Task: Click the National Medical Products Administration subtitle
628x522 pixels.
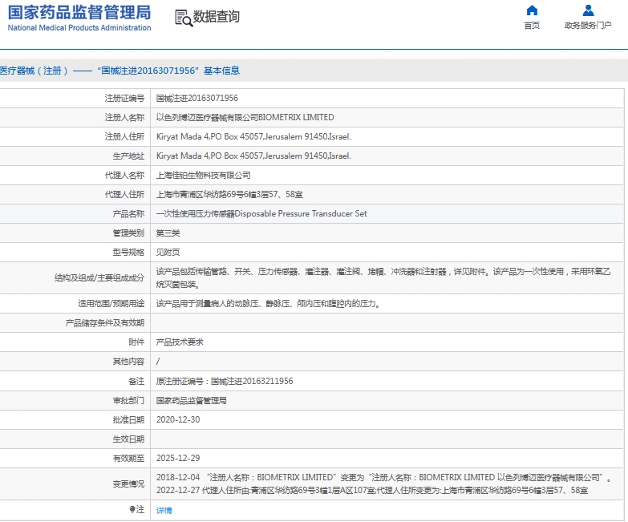Action: coord(79,28)
